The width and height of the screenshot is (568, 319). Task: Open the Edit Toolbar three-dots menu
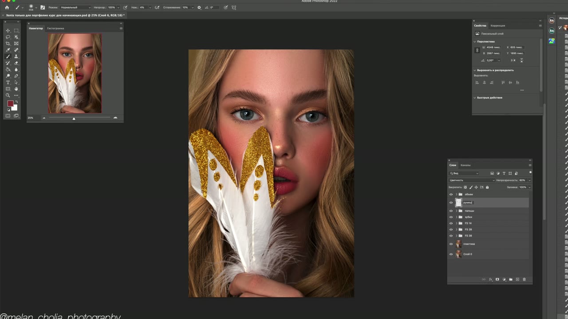click(16, 95)
